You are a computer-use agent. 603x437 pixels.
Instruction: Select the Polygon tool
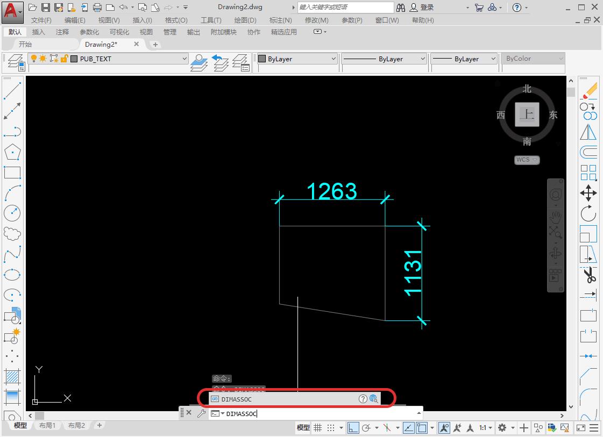12,152
